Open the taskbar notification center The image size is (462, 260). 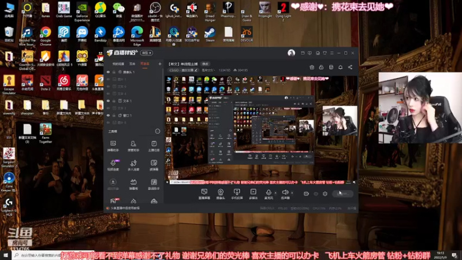point(454,255)
